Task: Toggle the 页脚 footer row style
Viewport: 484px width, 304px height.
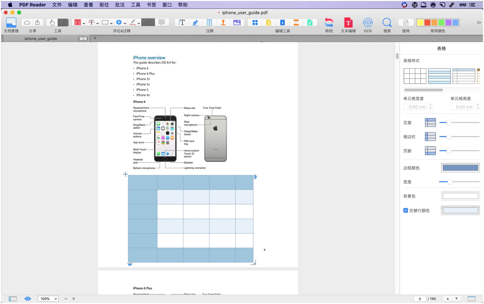Action: tap(430, 151)
